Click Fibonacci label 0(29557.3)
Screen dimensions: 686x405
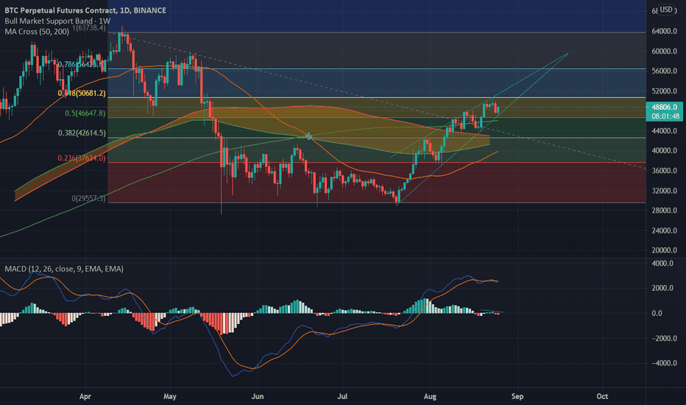[x=88, y=198]
